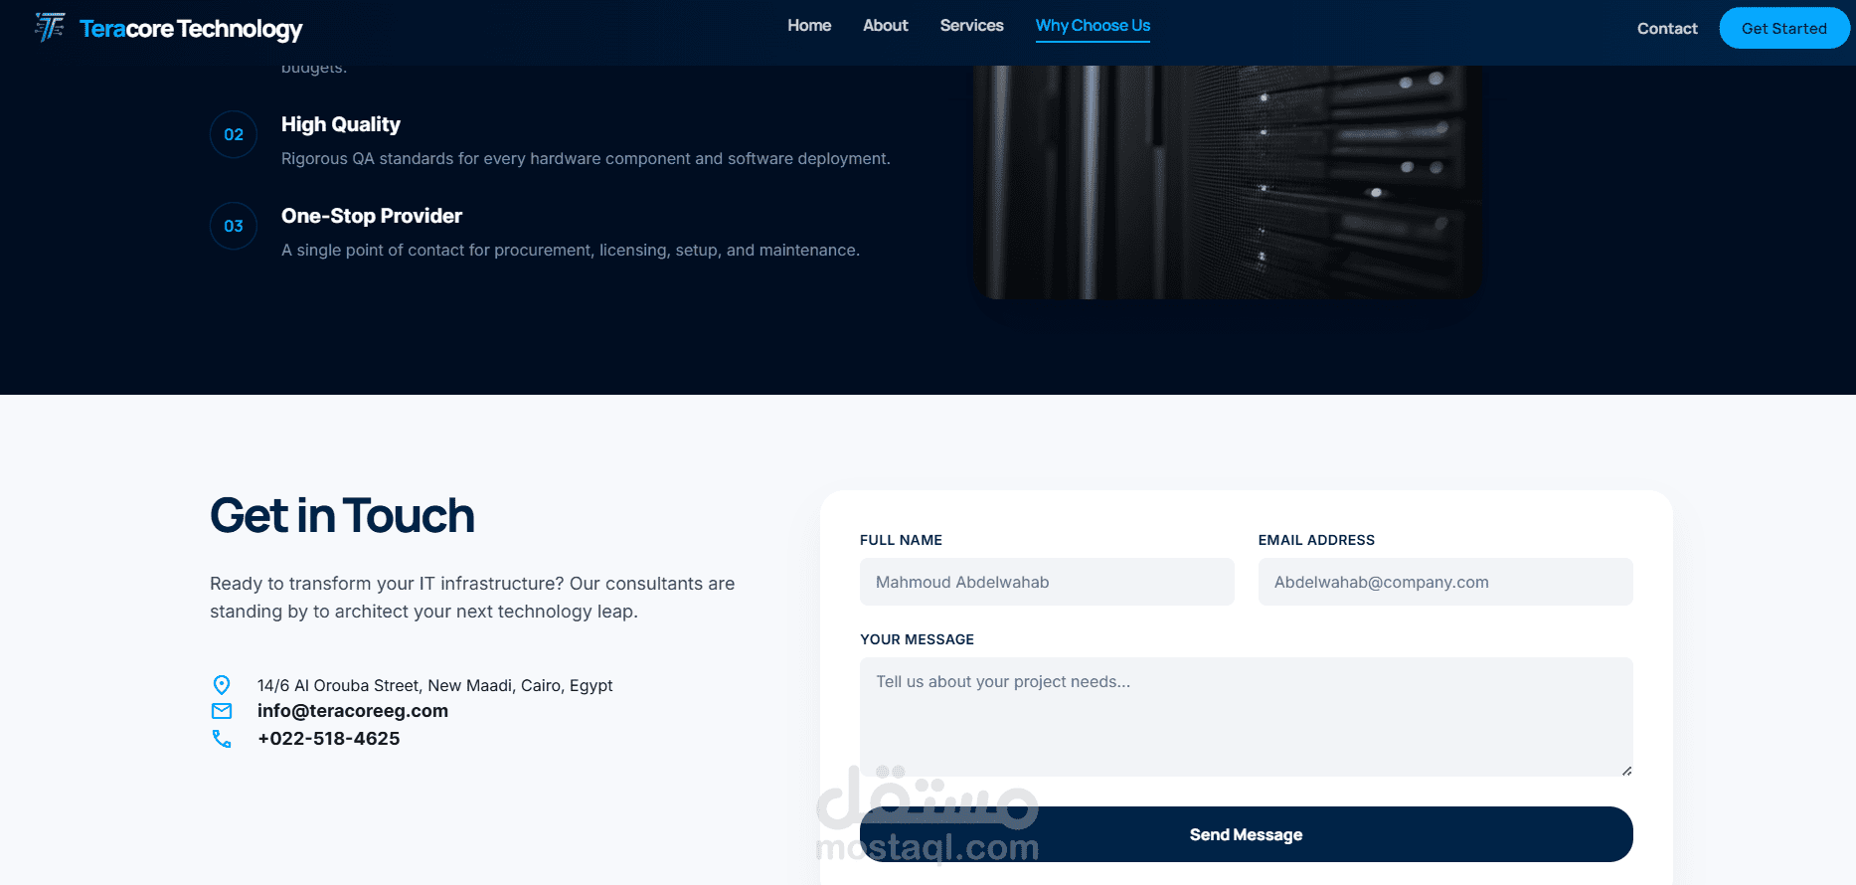
Task: Click the "Ready to transform your IT" paragraph
Action: click(x=472, y=598)
